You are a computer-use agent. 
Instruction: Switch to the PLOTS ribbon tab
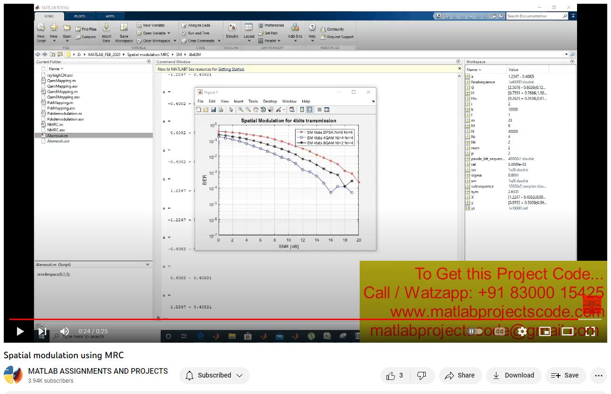(80, 16)
